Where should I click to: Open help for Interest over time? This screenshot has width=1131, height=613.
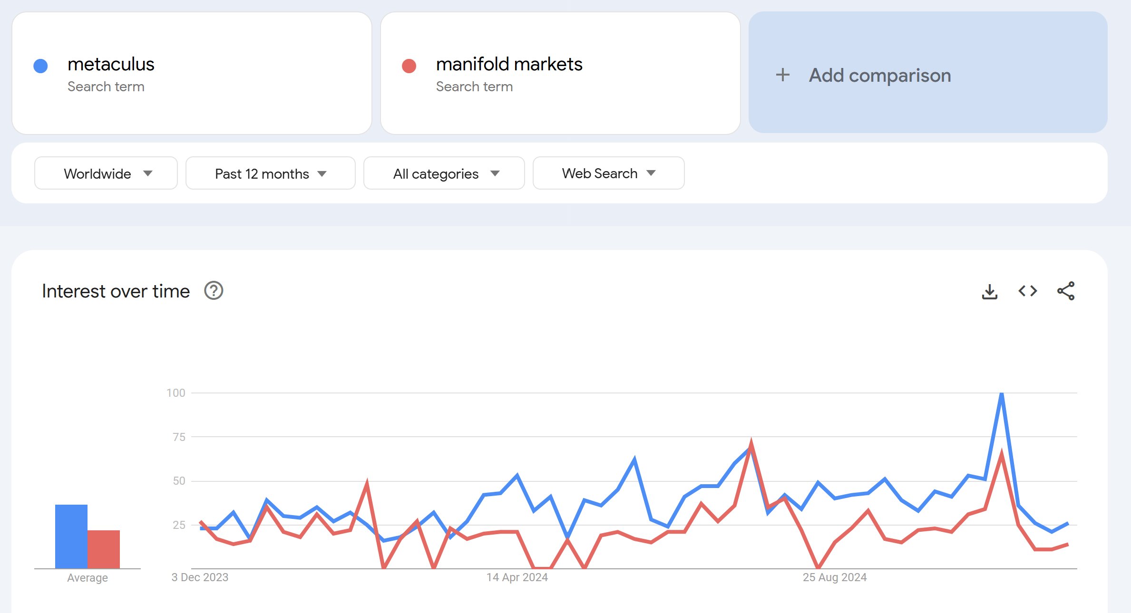pos(214,291)
